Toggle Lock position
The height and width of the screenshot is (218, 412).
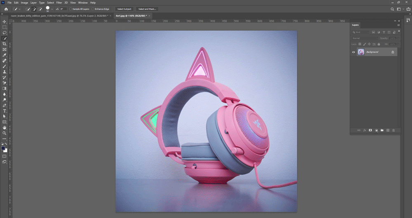coord(369,44)
